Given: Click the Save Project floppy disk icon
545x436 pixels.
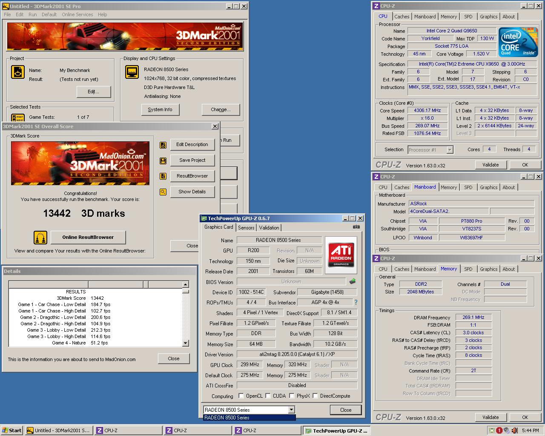Looking at the screenshot, I should click(x=163, y=161).
